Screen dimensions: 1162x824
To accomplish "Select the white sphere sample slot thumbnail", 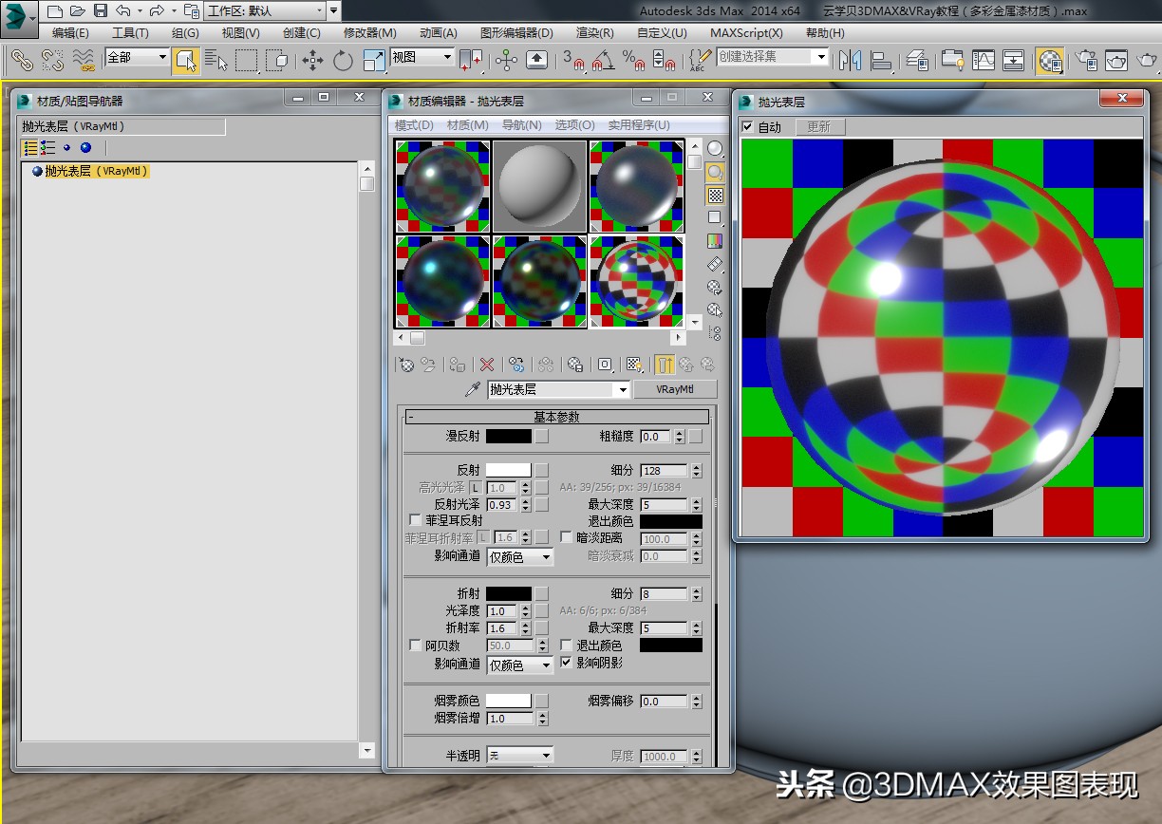I will pos(539,185).
